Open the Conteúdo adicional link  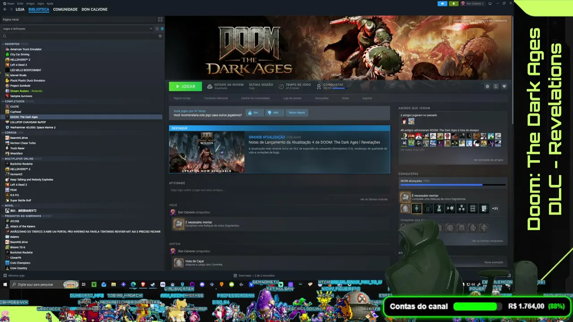pyautogui.click(x=216, y=98)
